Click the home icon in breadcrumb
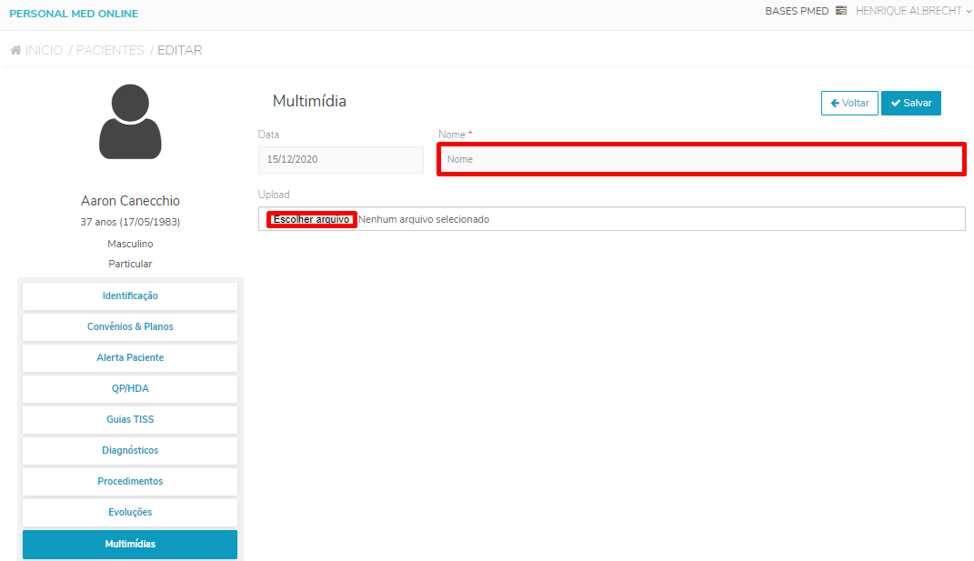Viewport: 974px width, 561px height. (x=16, y=50)
